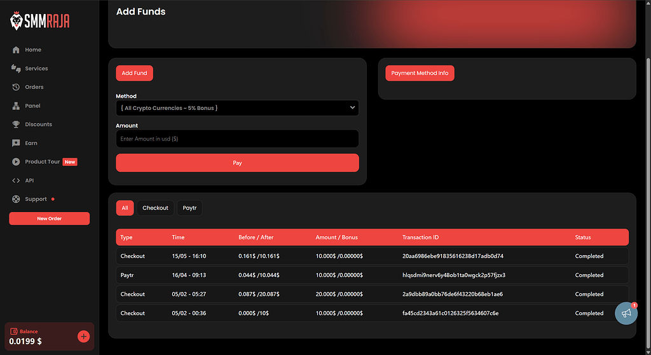651x355 pixels.
Task: Click the Add Funds page heading
Action: [x=140, y=11]
